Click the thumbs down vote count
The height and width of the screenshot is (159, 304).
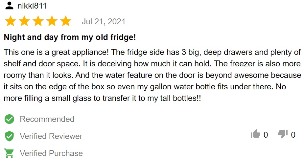pyautogui.click(x=293, y=135)
